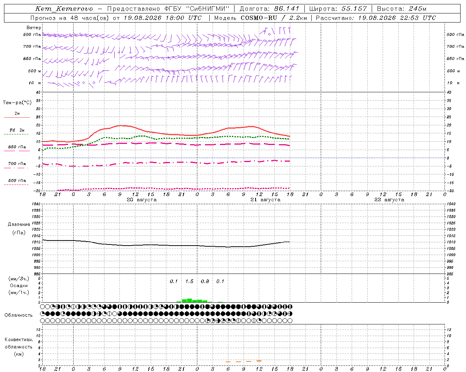466x372 pixels.
Task: Select the Давление (гПа) axis label
Action: point(19,229)
